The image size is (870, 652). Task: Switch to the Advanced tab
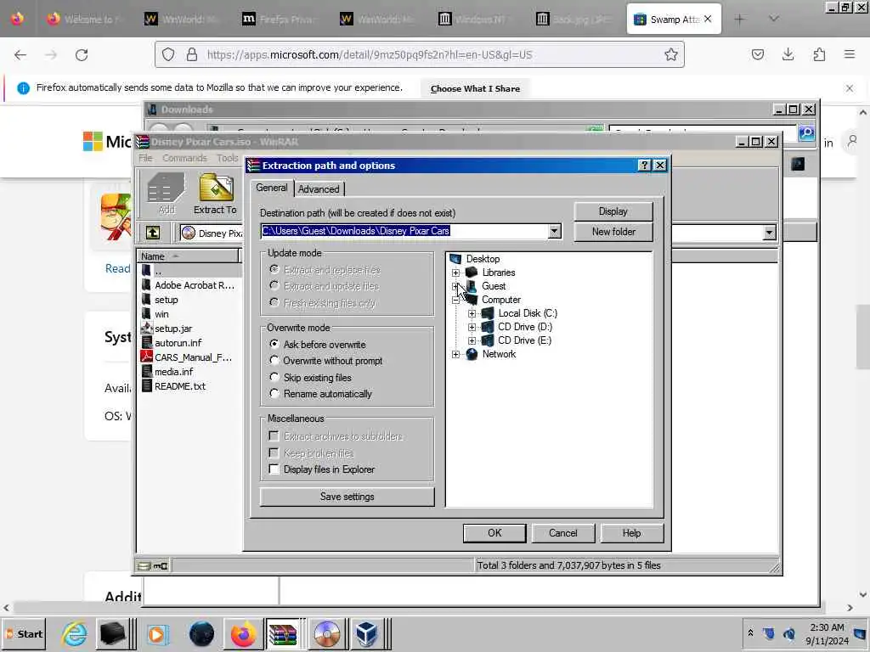[319, 189]
